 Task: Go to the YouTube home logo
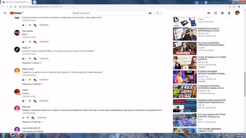click(x=16, y=13)
